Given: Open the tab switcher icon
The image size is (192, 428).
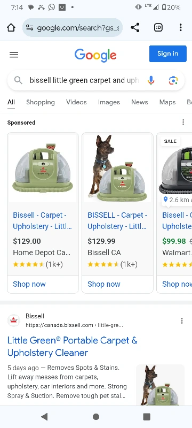Looking at the screenshot, I should (158, 28).
